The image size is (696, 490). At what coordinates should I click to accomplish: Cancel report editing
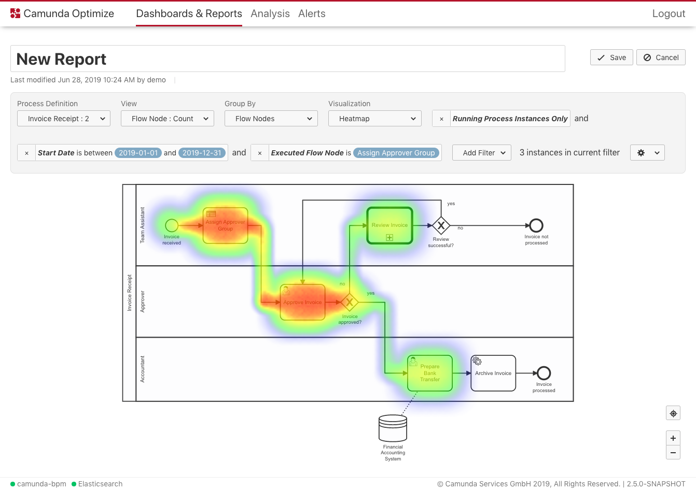(661, 57)
